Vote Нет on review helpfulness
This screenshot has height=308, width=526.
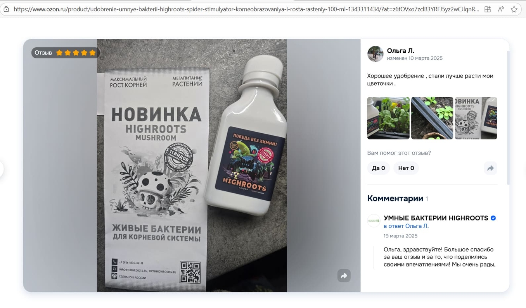[x=406, y=168]
